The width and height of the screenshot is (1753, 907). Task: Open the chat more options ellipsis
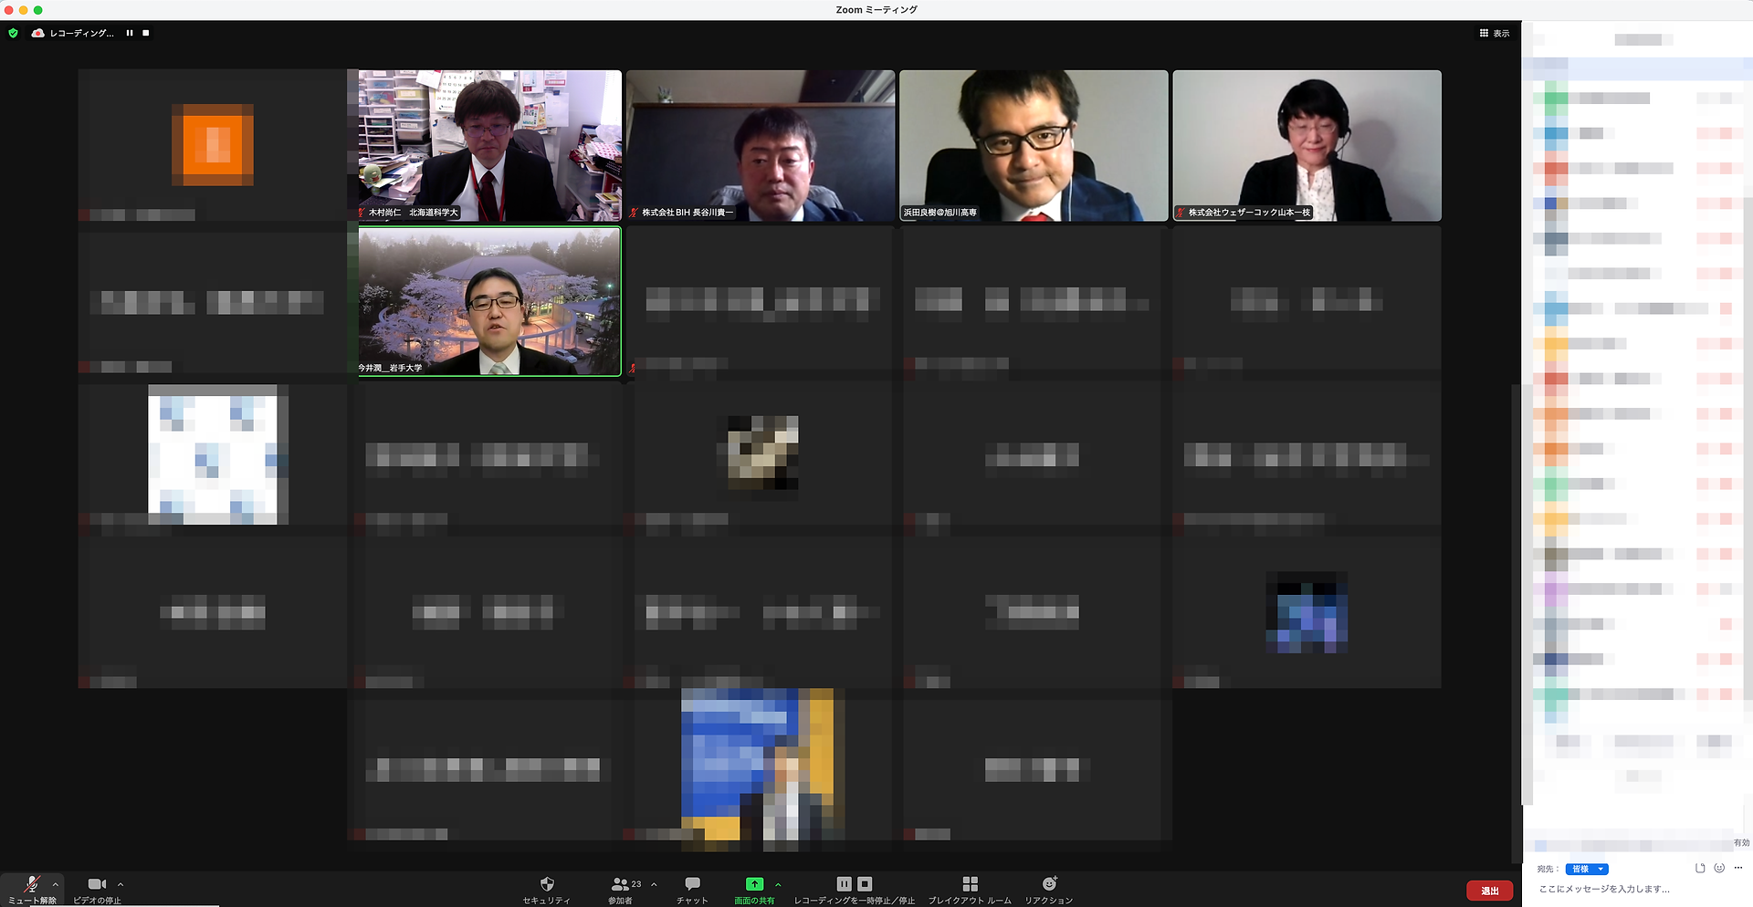(x=1738, y=868)
